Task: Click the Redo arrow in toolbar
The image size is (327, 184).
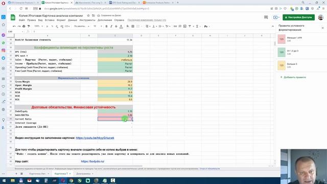Action: point(19,26)
